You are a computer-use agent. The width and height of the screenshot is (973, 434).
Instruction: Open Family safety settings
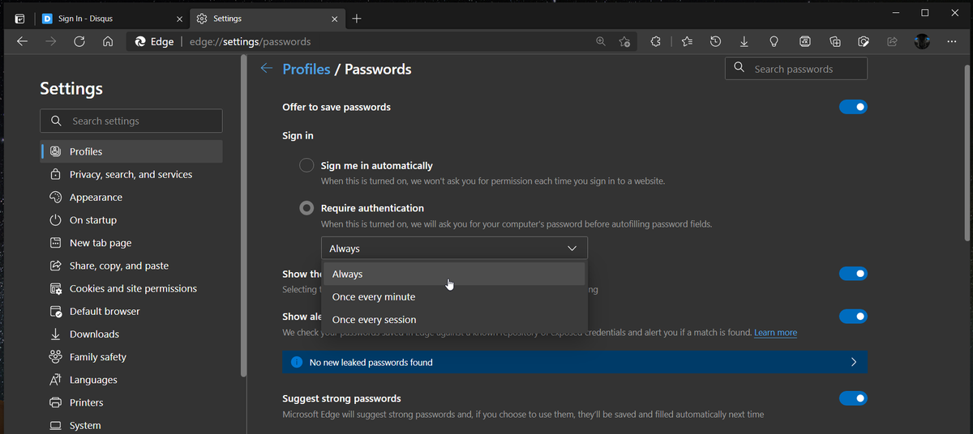(x=131, y=356)
